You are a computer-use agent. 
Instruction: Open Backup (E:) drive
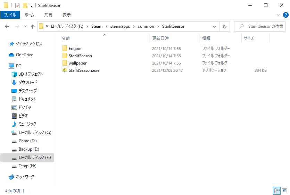point(25,149)
